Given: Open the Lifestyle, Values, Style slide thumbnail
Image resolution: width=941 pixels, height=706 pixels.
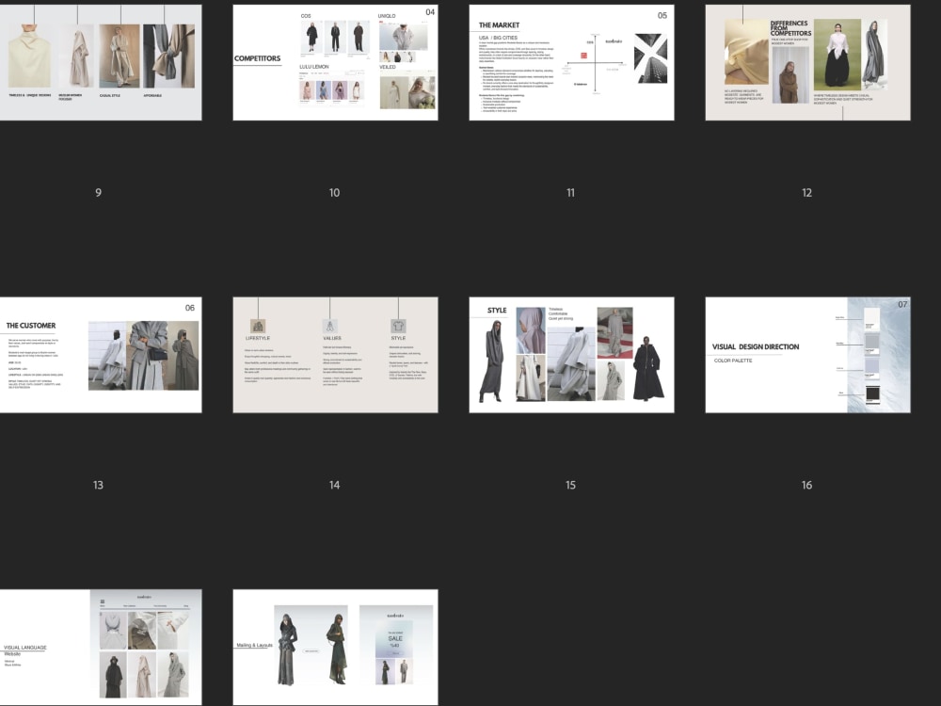Looking at the screenshot, I should pos(336,355).
